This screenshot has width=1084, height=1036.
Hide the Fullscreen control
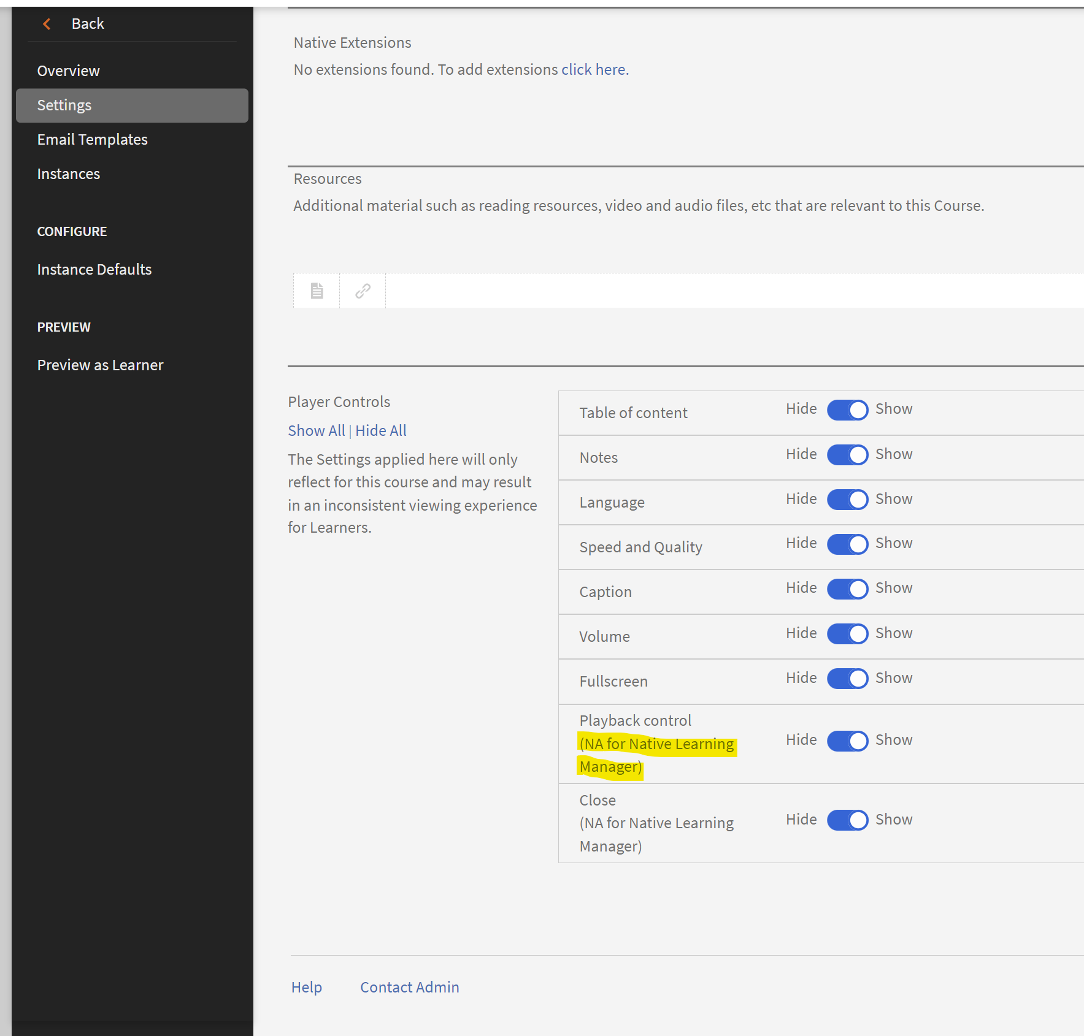847,678
